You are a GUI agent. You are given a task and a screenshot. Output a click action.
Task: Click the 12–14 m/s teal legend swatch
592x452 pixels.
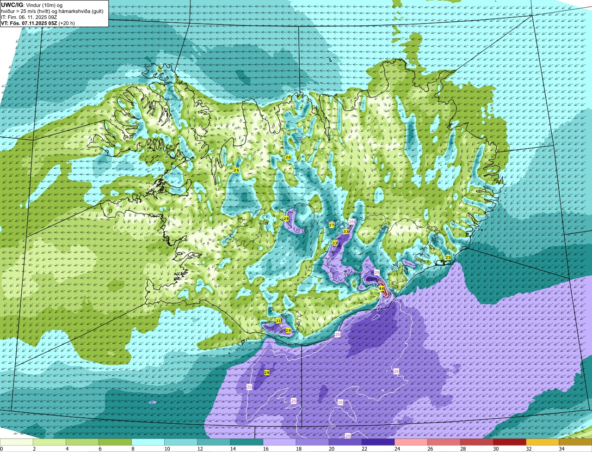[x=214, y=442]
